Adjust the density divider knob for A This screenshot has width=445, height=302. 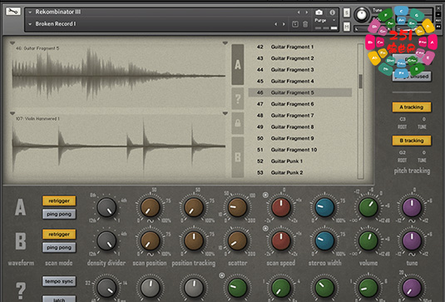click(106, 207)
